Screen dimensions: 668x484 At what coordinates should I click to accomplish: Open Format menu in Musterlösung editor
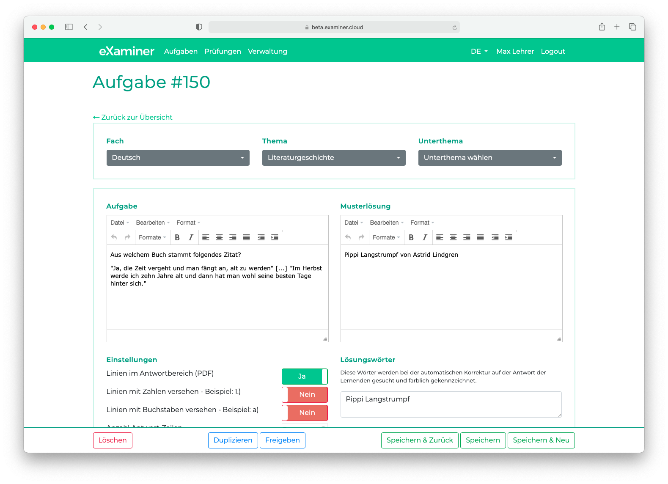(422, 223)
